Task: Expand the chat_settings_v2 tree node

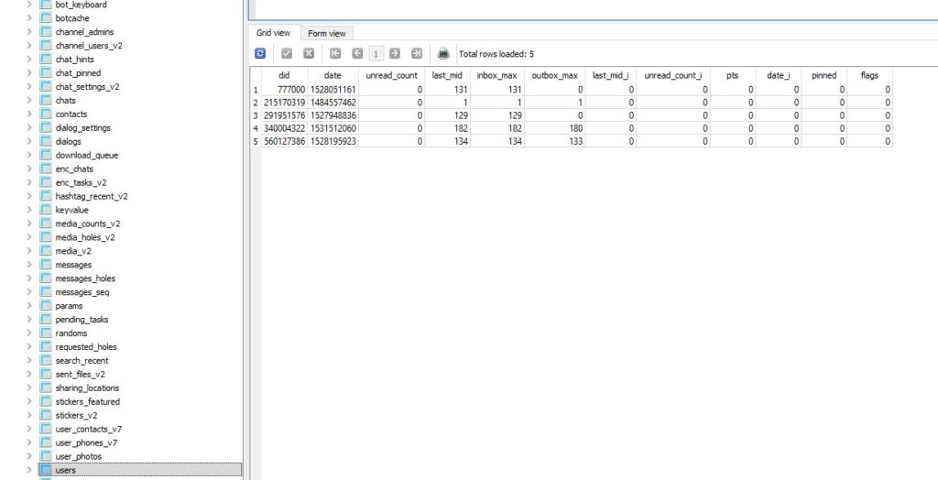Action: (29, 87)
